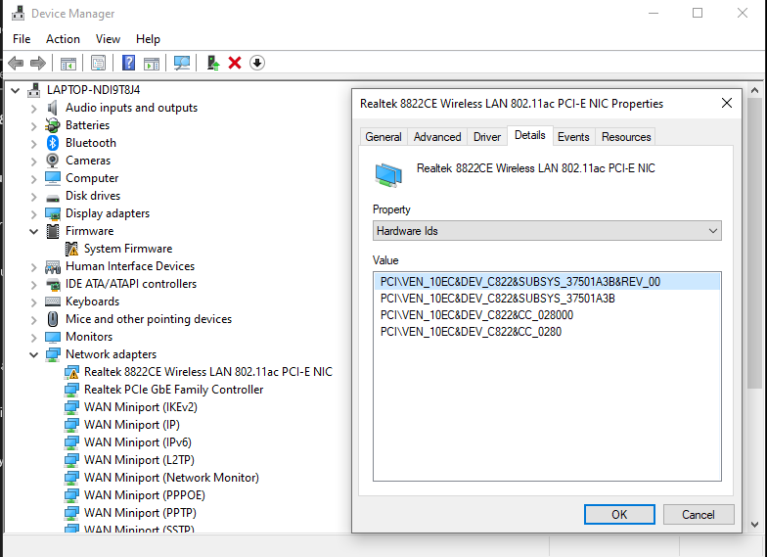The image size is (767, 557).
Task: Click Cancel in Properties dialog
Action: coord(699,515)
